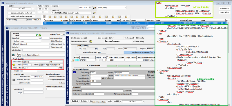Click the CZ country button beside Místo

tap(61, 68)
